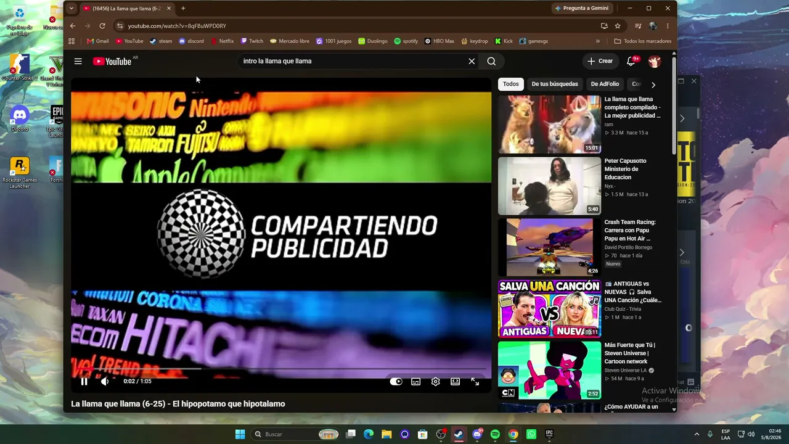Reload the YouTube page
The image size is (789, 444).
pos(102,26)
